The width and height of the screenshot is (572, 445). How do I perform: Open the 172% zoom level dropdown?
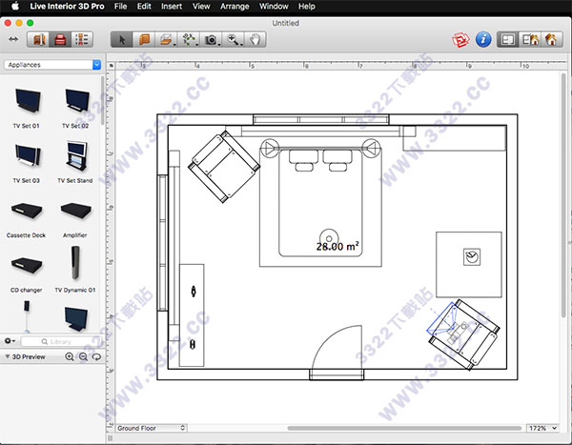[542, 428]
